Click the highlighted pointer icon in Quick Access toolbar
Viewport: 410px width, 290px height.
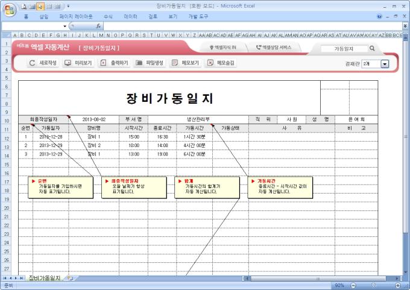(40, 7)
